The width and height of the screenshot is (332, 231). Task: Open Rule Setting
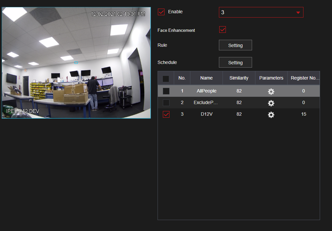pyautogui.click(x=235, y=45)
